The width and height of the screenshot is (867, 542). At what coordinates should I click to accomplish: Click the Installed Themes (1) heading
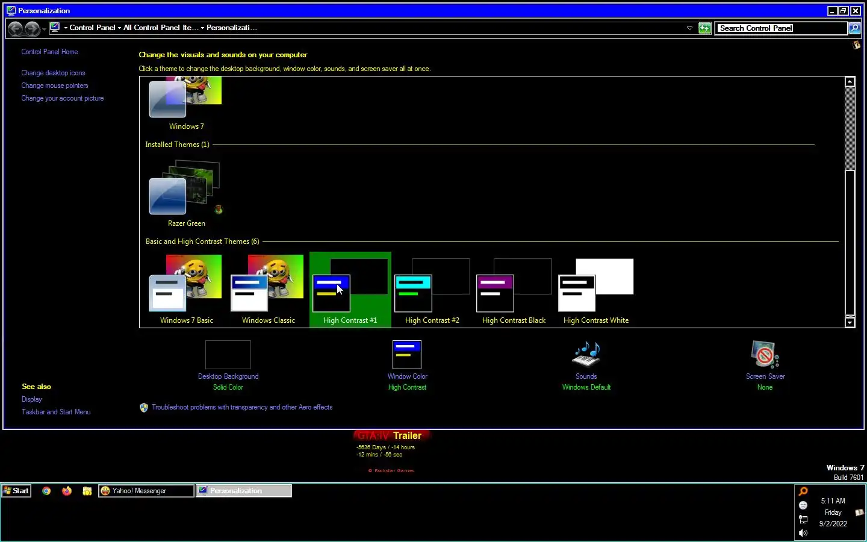click(x=177, y=145)
